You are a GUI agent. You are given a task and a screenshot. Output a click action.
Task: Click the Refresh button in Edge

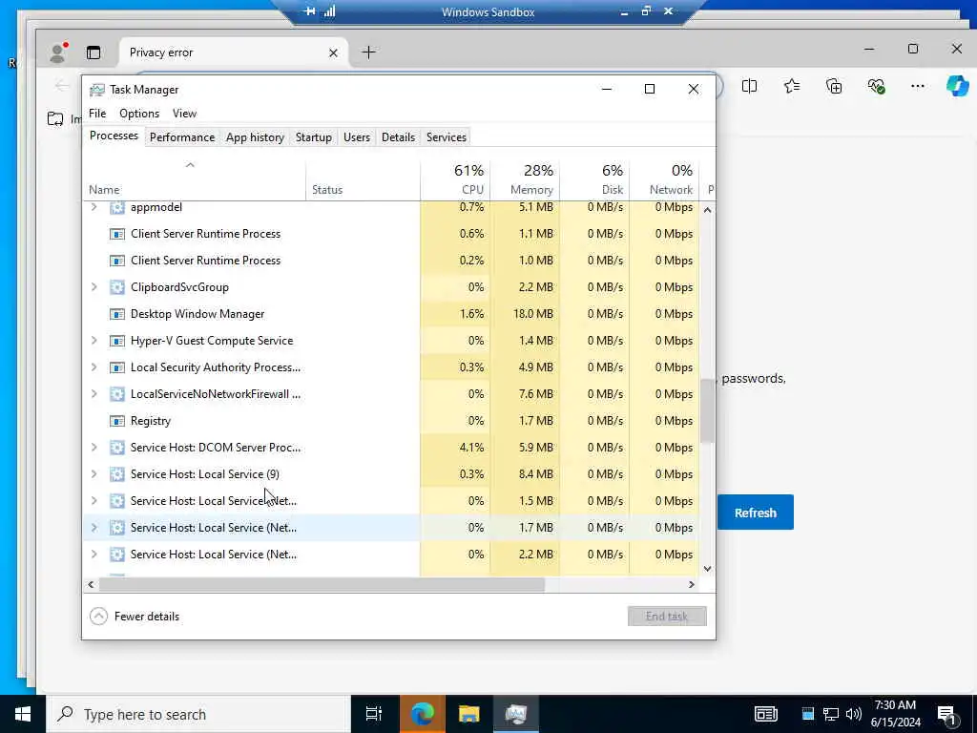click(x=756, y=513)
